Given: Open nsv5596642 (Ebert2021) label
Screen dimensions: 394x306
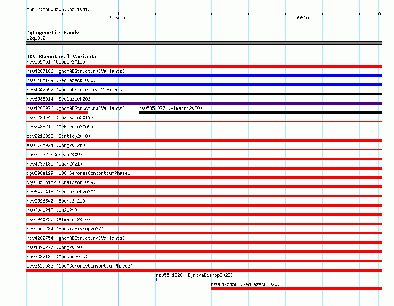Looking at the screenshot, I should coord(56,201).
